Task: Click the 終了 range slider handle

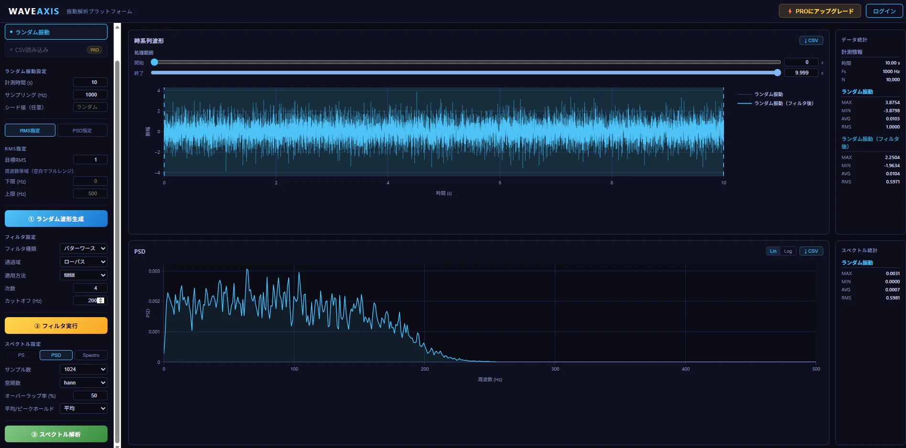Action: [x=777, y=73]
